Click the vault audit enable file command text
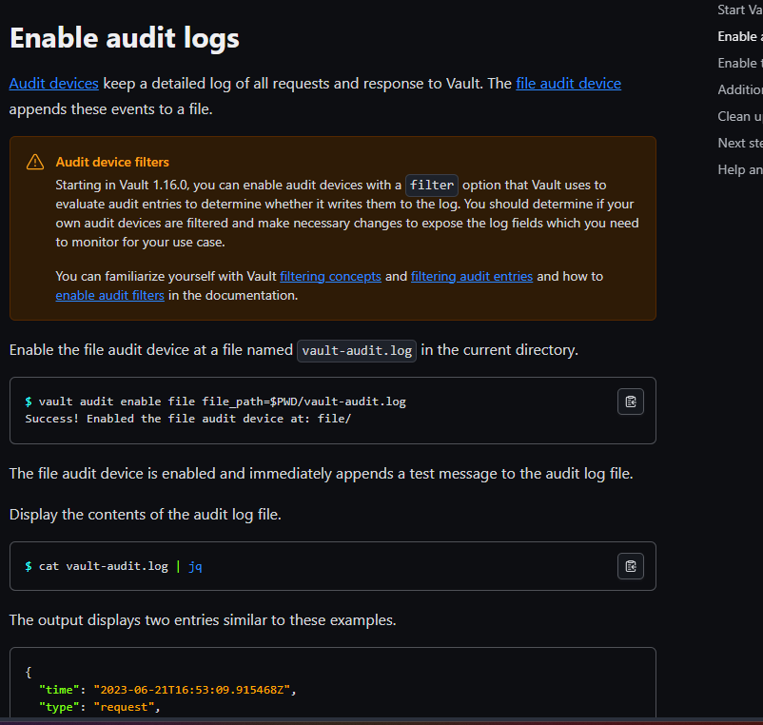763x725 pixels. coord(223,402)
